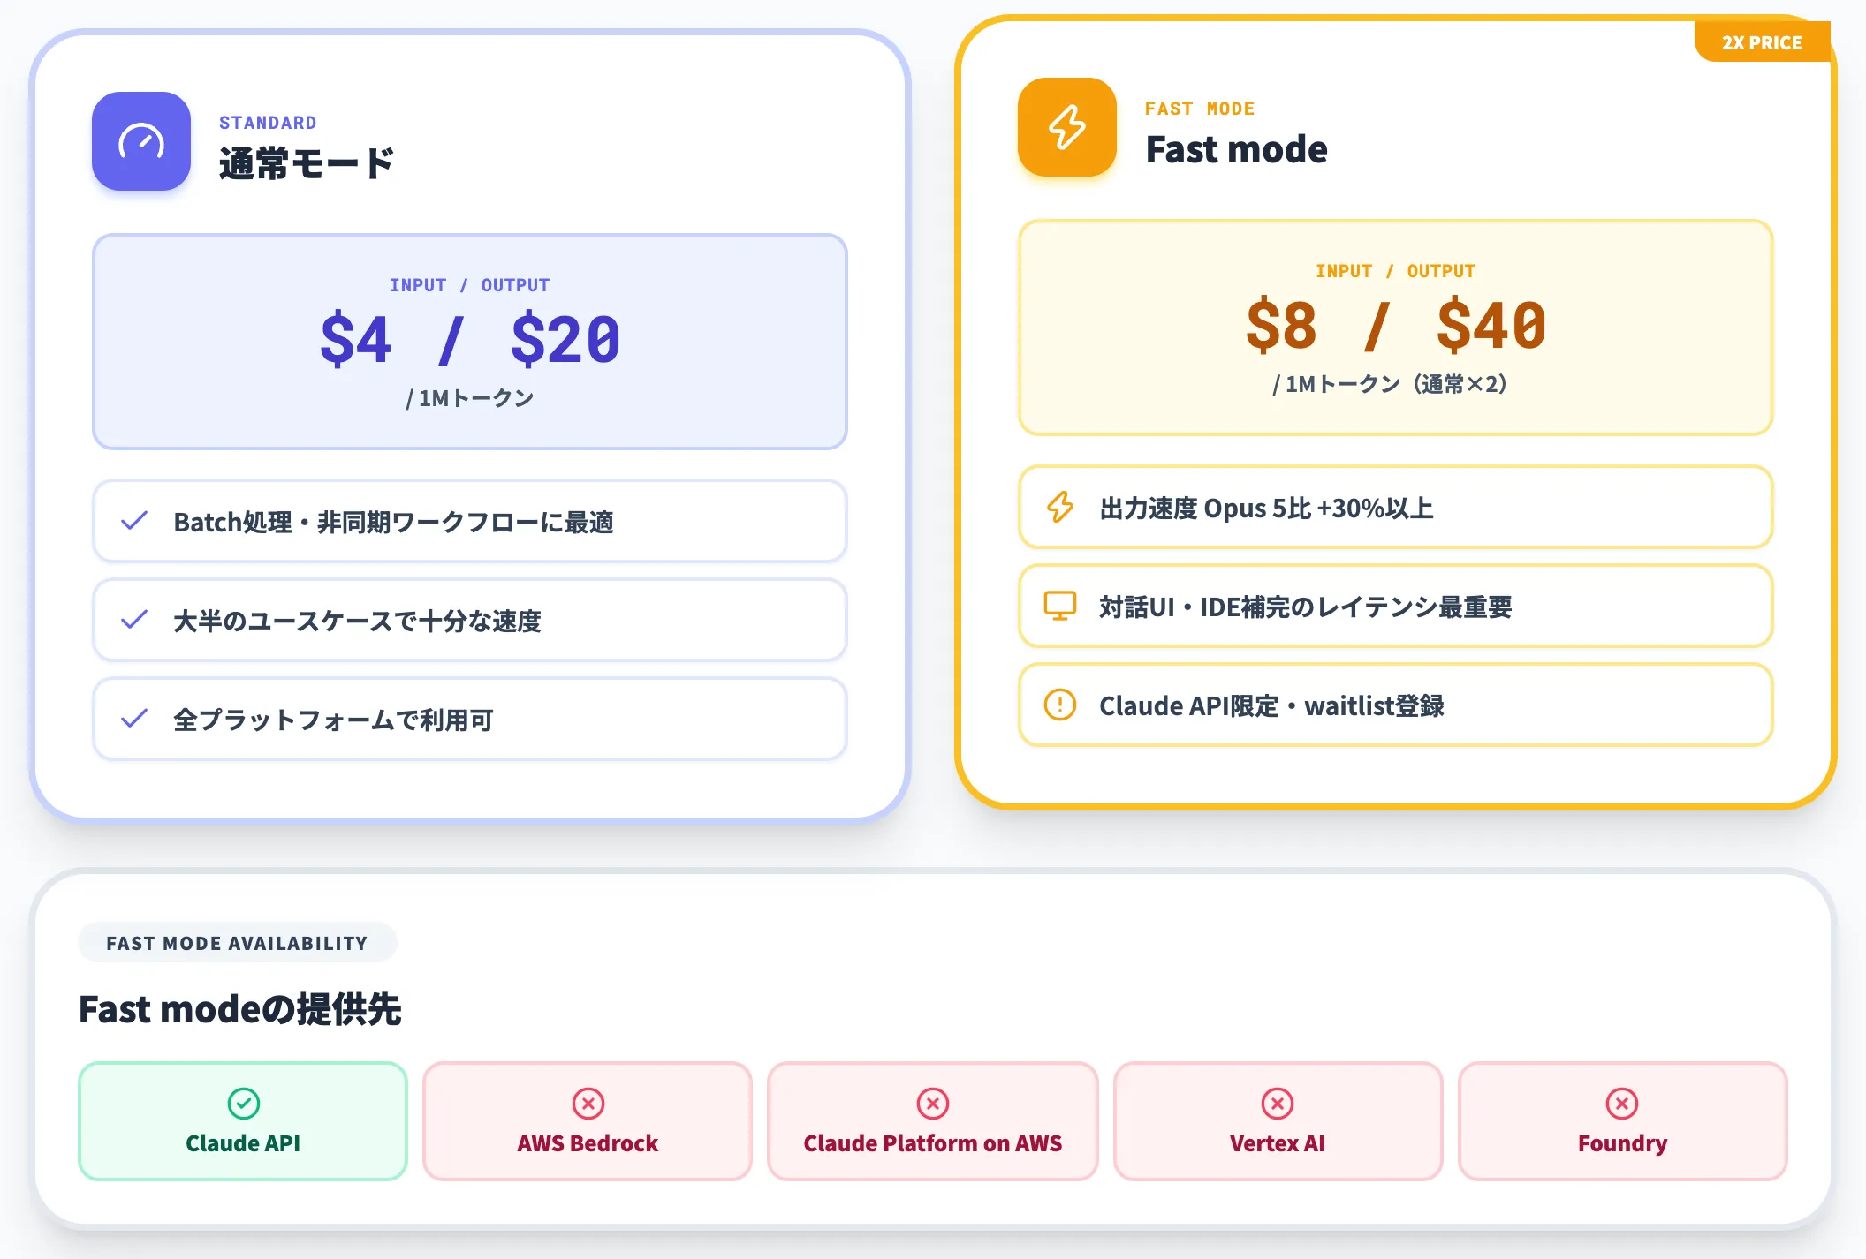The image size is (1866, 1259).
Task: Click the orange lightning bolt Fast mode icon
Action: (1067, 127)
